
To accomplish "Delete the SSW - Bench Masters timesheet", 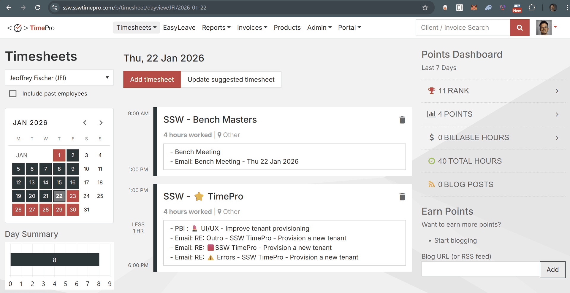I will [x=402, y=120].
